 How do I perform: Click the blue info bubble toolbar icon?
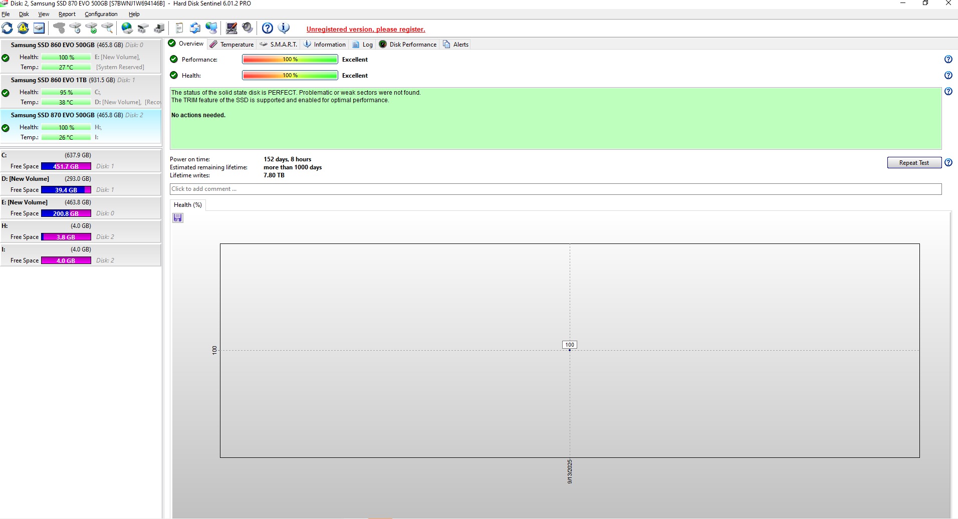coord(284,28)
